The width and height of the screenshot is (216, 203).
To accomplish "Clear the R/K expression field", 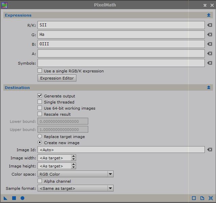I will point(210,25).
